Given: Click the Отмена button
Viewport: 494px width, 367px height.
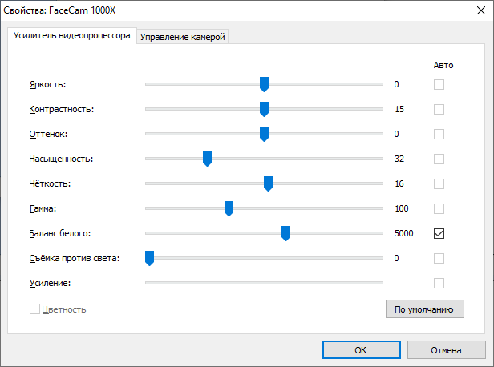Looking at the screenshot, I should click(x=446, y=350).
